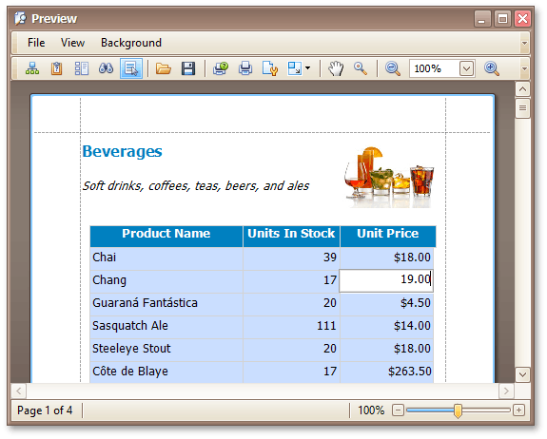Image resolution: width=547 pixels, height=439 pixels.
Task: Click the Parameters clipboard icon
Action: [x=56, y=68]
